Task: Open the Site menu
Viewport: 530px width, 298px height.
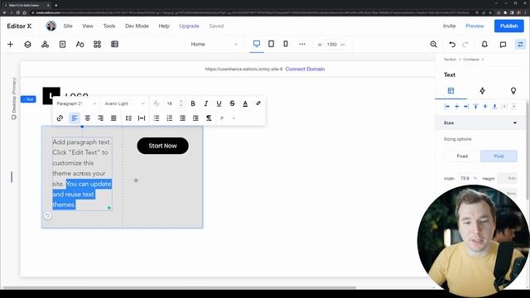Action: [x=68, y=26]
